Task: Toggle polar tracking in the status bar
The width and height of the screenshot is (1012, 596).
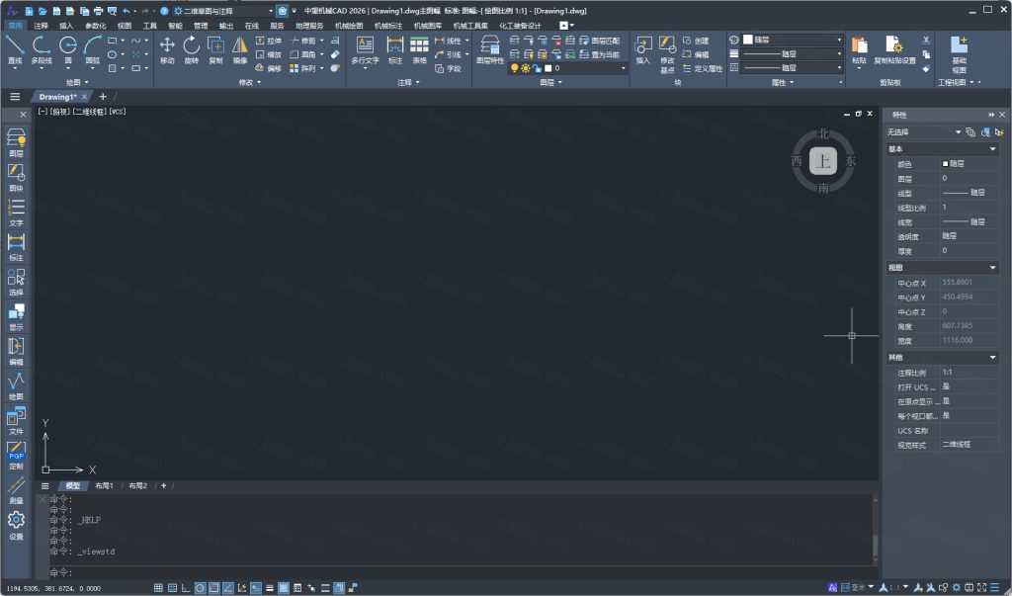Action: pos(200,588)
